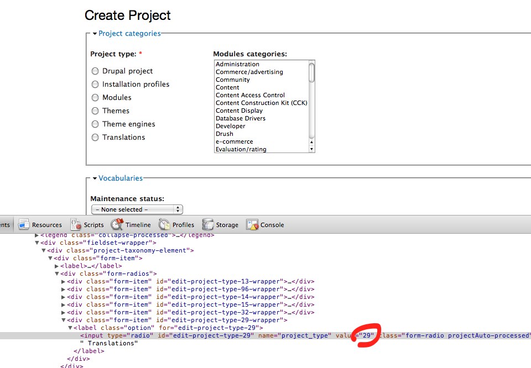Select Administration in the Modules categories list
This screenshot has width=531, height=368.
[237, 64]
